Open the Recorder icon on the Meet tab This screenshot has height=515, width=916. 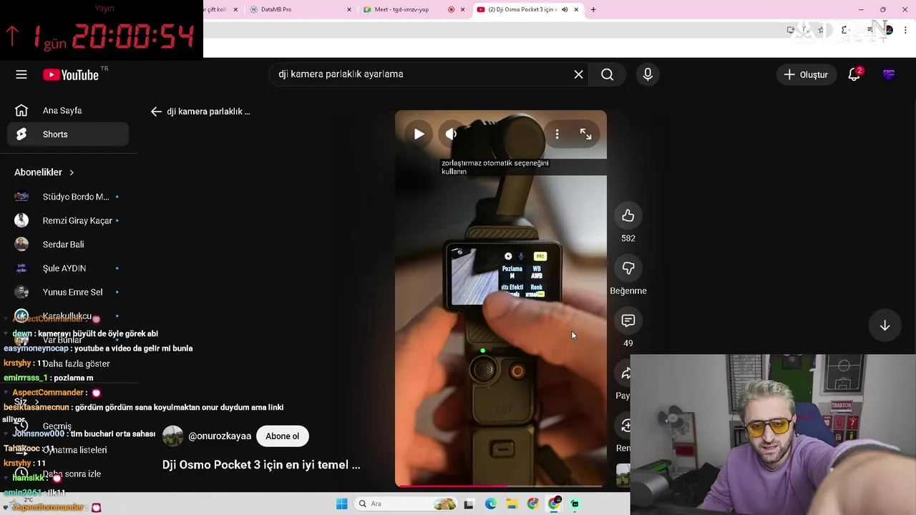pos(451,9)
